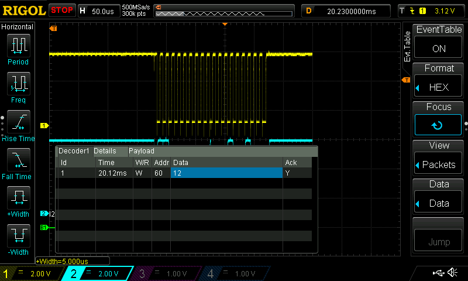Toggle disabled channel 4 label
468x281 pixels.
[x=235, y=273]
